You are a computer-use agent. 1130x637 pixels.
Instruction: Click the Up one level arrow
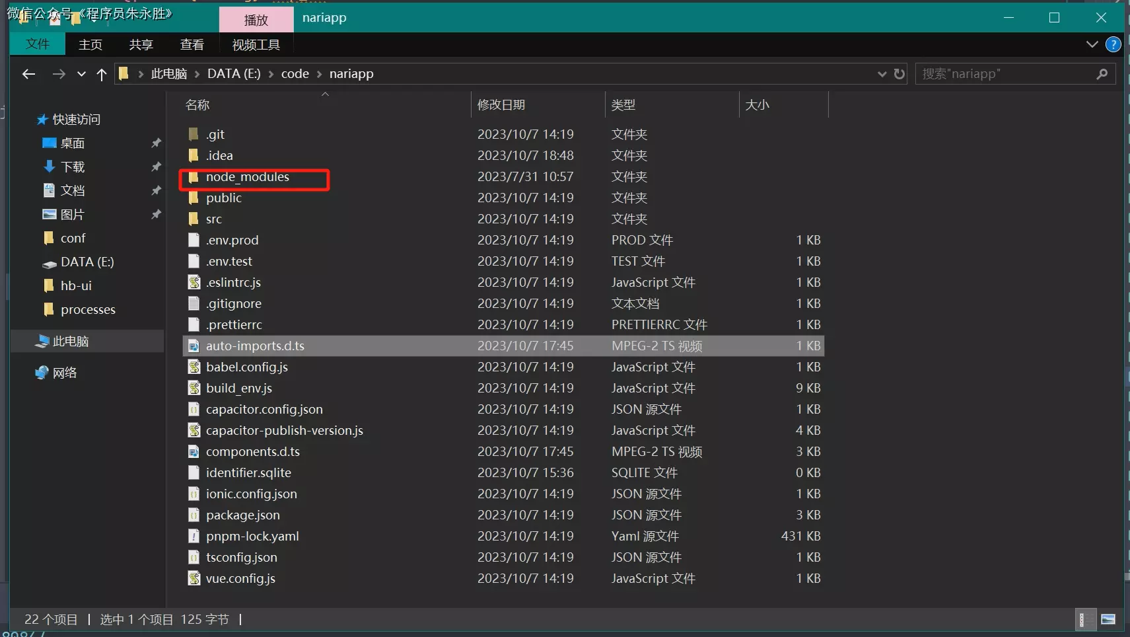(x=101, y=74)
